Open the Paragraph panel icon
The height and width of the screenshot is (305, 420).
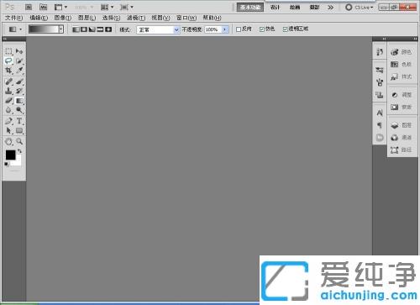[x=380, y=125]
